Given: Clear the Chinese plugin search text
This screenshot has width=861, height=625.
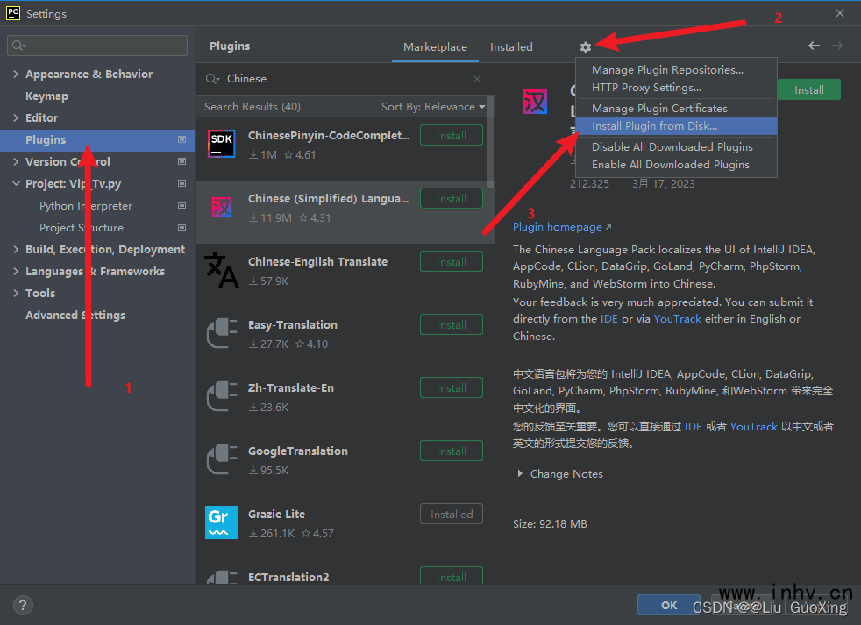Looking at the screenshot, I should point(477,79).
